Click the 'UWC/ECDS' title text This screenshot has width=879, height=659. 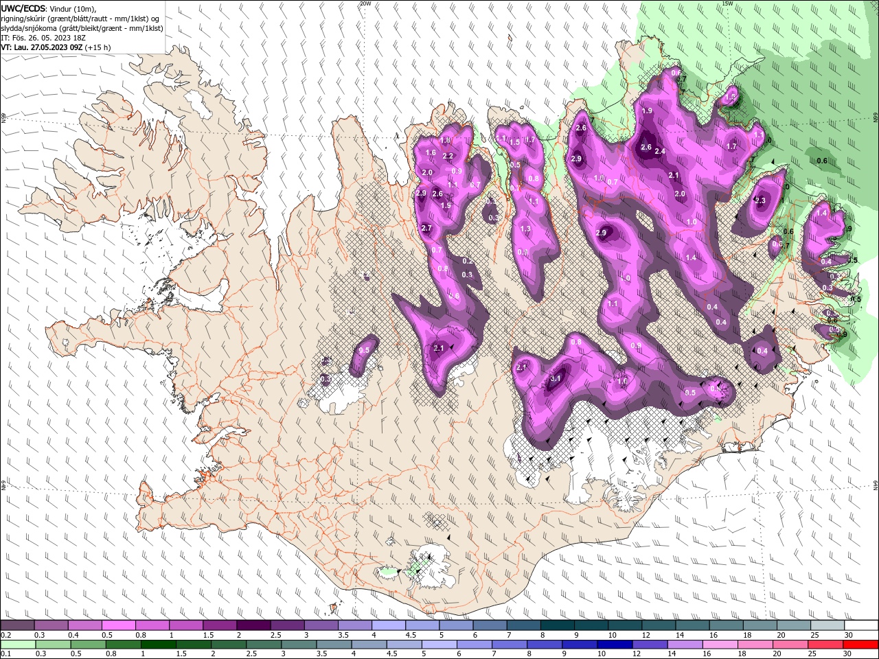point(23,8)
